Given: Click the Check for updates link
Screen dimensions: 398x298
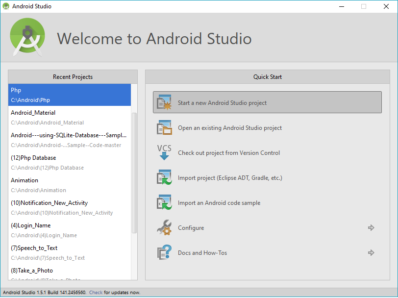Looking at the screenshot, I should point(96,293).
